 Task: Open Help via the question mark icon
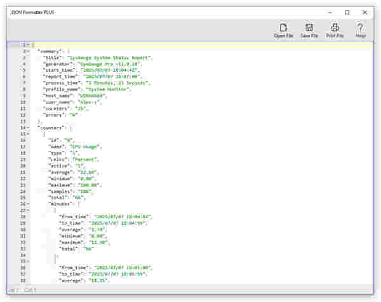(x=360, y=30)
